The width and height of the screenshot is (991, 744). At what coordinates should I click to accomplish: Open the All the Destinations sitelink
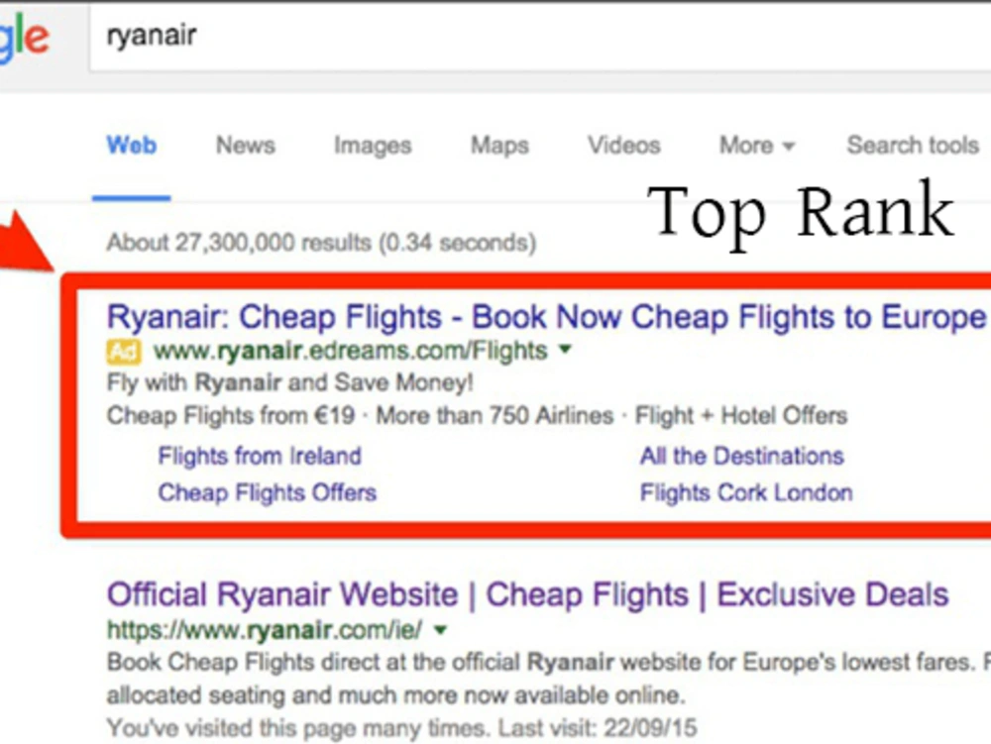(x=742, y=456)
